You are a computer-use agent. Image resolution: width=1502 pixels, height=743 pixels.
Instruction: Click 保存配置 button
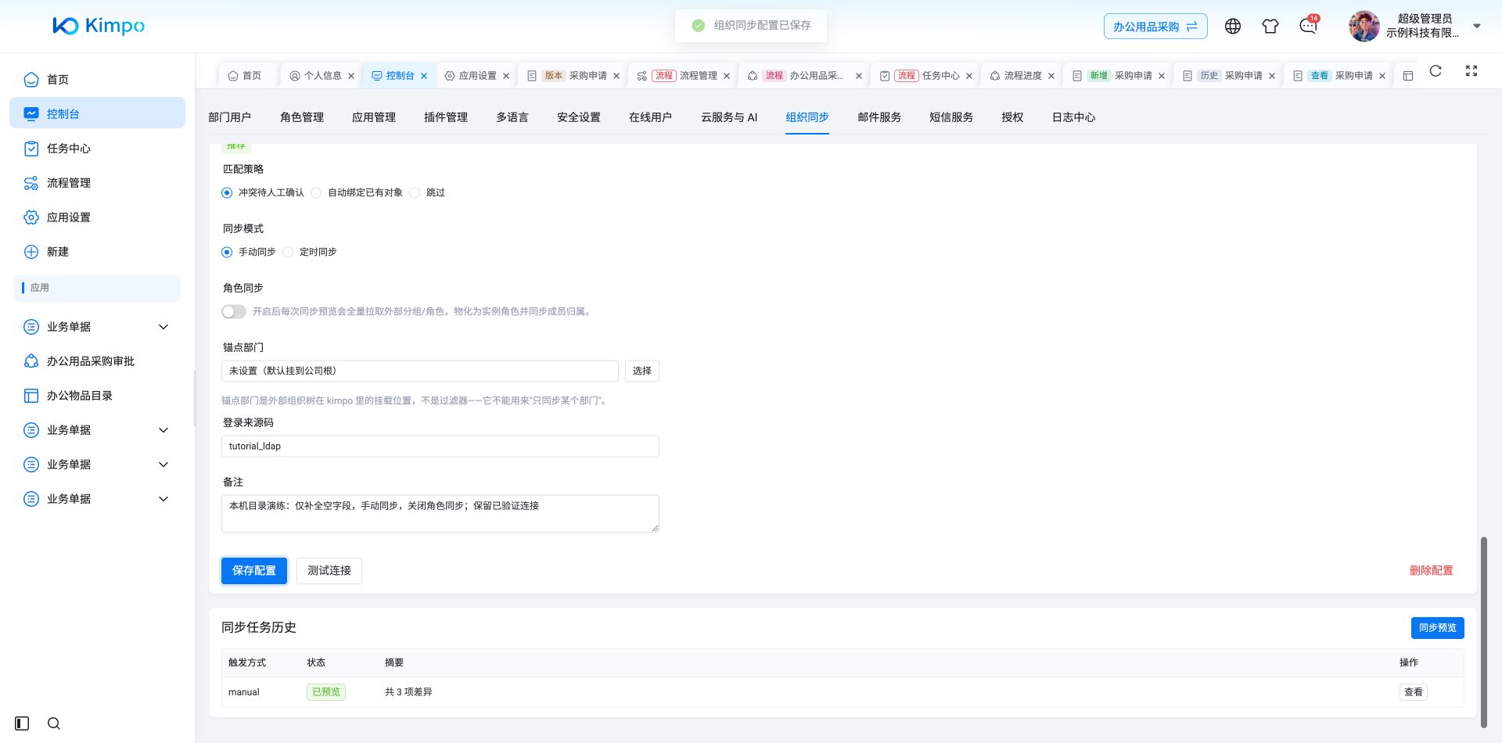click(254, 570)
